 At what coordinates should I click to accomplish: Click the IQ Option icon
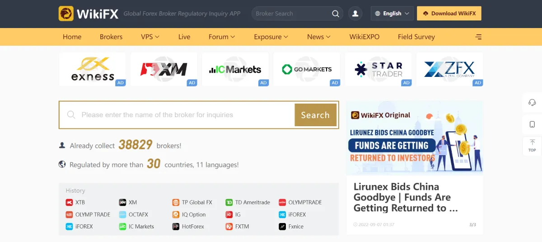pyautogui.click(x=176, y=214)
